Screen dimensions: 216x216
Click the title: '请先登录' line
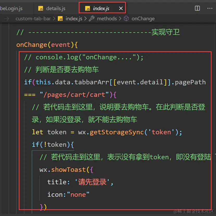80,182
